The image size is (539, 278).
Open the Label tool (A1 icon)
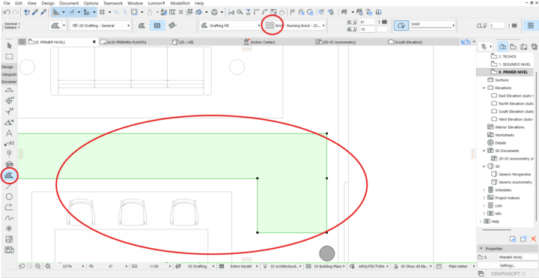[x=9, y=143]
